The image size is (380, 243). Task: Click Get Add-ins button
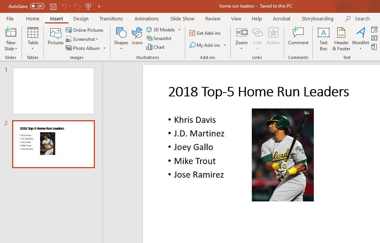coord(205,33)
